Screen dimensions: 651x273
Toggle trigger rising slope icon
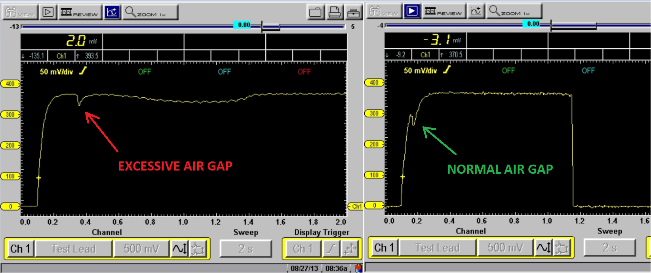tap(331, 249)
